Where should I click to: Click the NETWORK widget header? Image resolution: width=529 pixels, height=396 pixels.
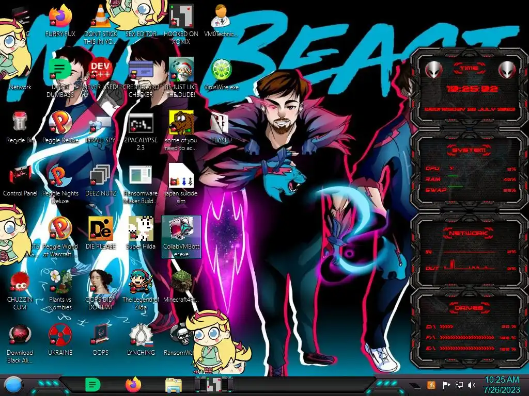(x=469, y=233)
